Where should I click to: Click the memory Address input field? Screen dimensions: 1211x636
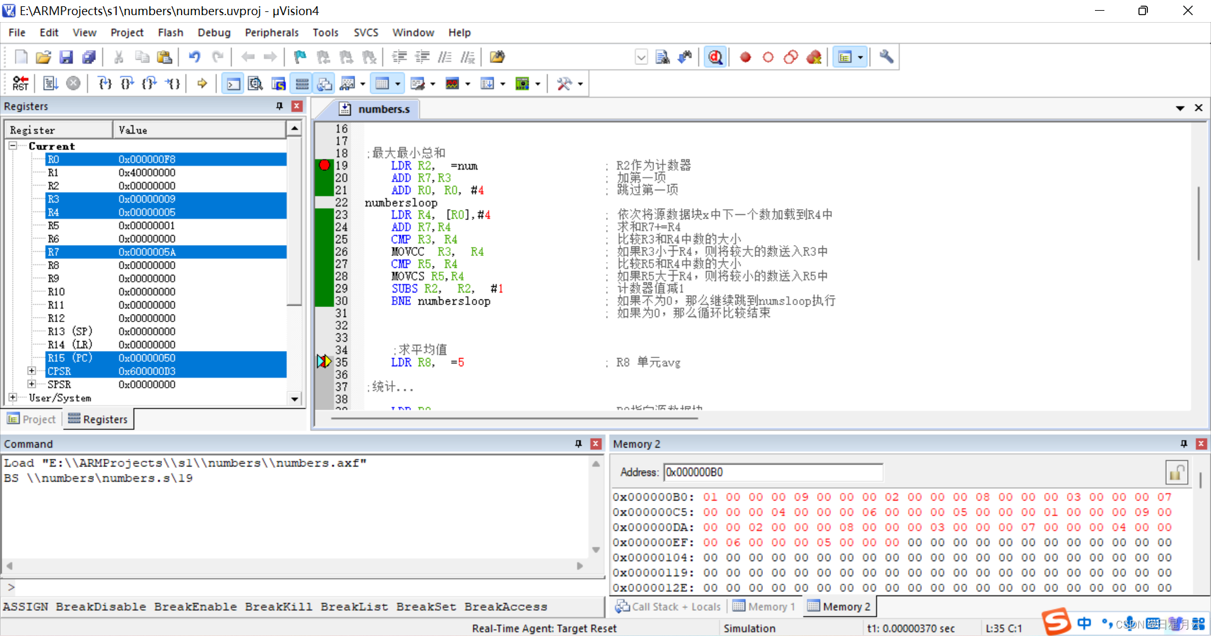coord(773,472)
